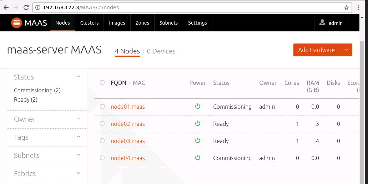Click the browser forward arrow
This screenshot has height=184, width=368.
(x=16, y=7)
